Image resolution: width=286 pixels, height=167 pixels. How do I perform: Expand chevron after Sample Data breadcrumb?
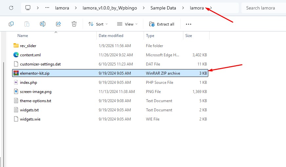(183, 8)
